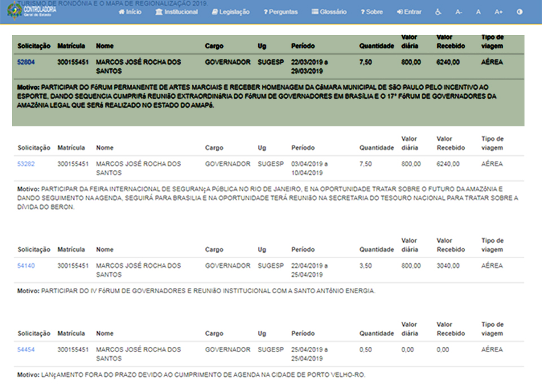Open the Perguntas menu item
The height and width of the screenshot is (392, 542).
coord(281,12)
